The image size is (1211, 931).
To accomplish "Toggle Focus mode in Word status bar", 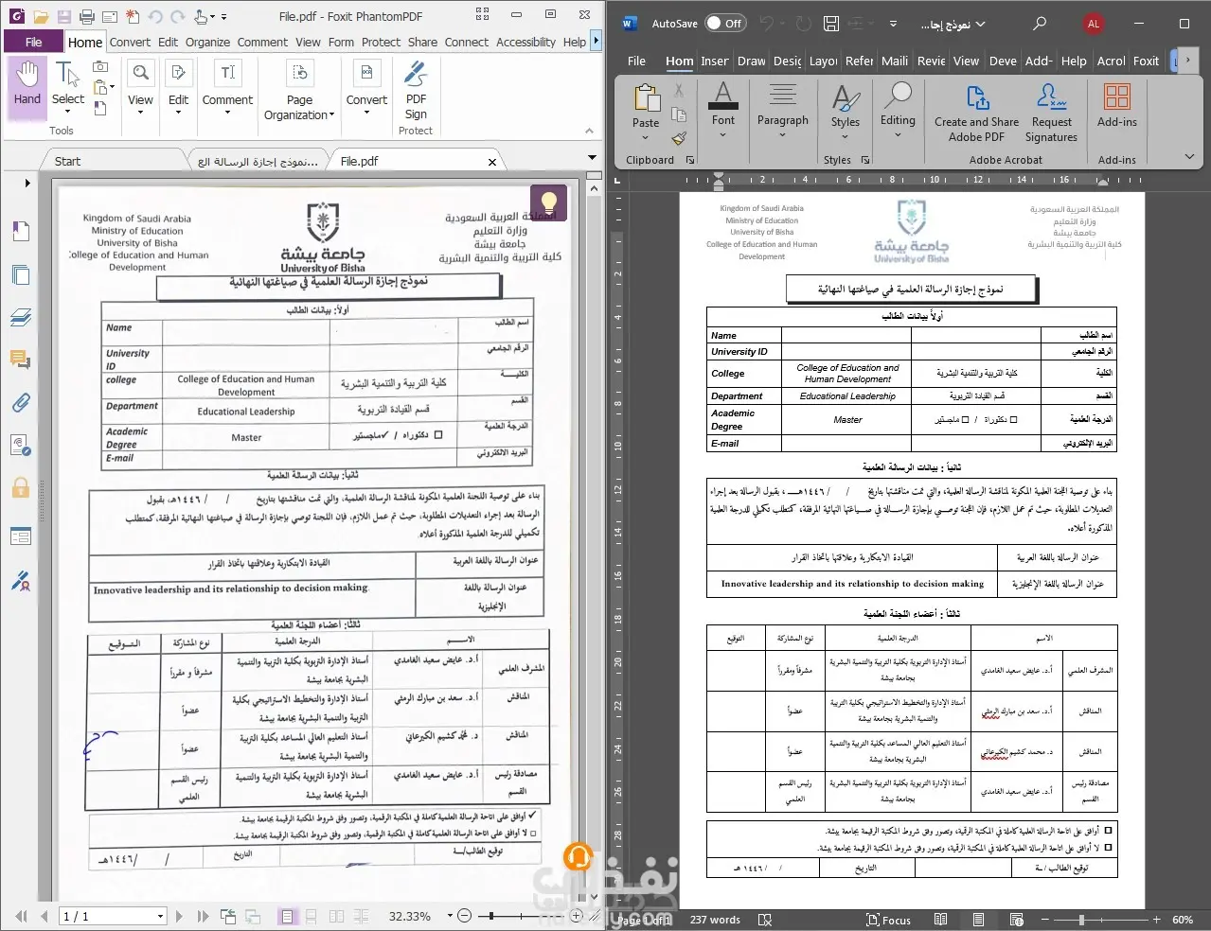I will point(888,920).
